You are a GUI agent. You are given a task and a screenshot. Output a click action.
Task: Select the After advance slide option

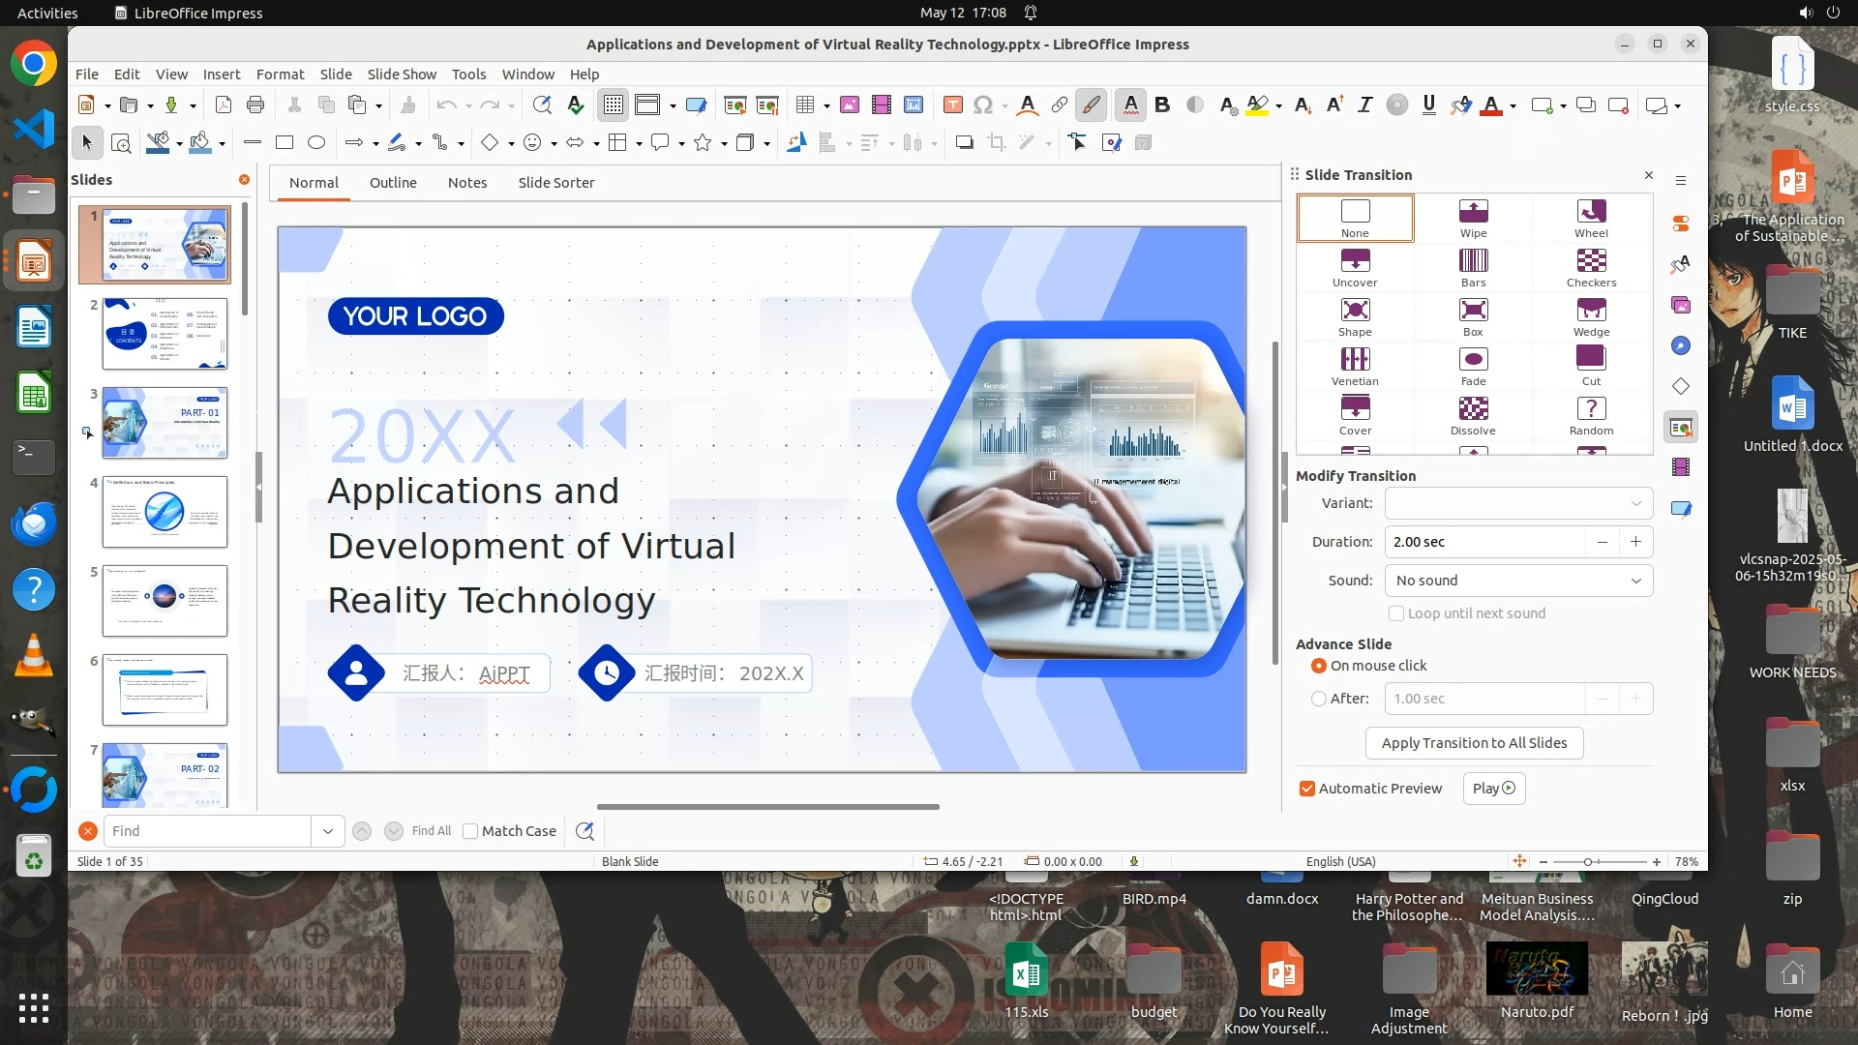(x=1319, y=699)
